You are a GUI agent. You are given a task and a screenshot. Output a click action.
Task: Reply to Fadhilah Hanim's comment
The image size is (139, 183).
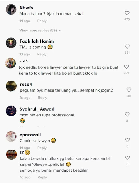point(42,54)
